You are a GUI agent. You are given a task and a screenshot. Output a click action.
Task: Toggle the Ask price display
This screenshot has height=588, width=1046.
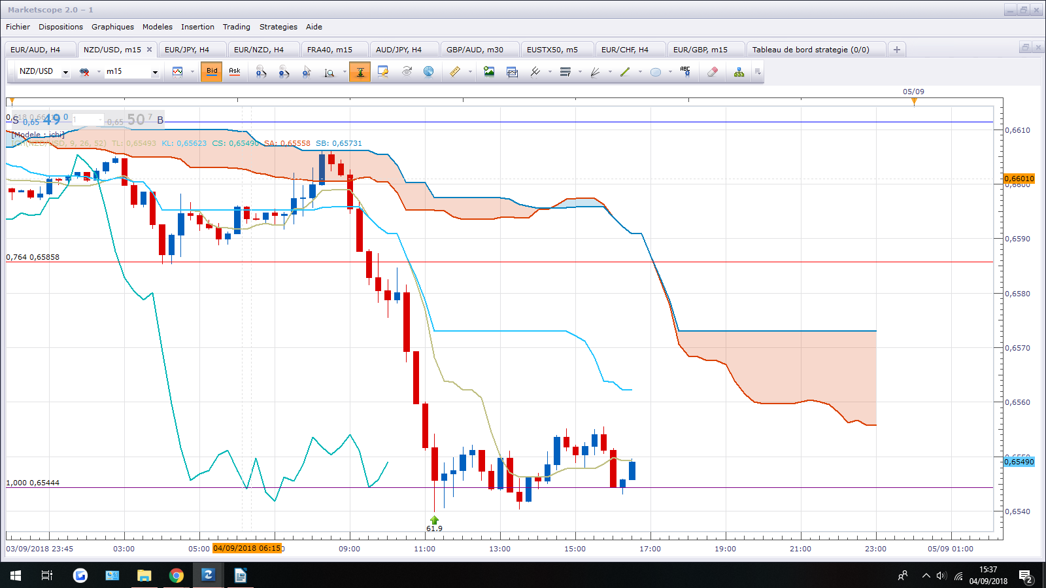(235, 72)
